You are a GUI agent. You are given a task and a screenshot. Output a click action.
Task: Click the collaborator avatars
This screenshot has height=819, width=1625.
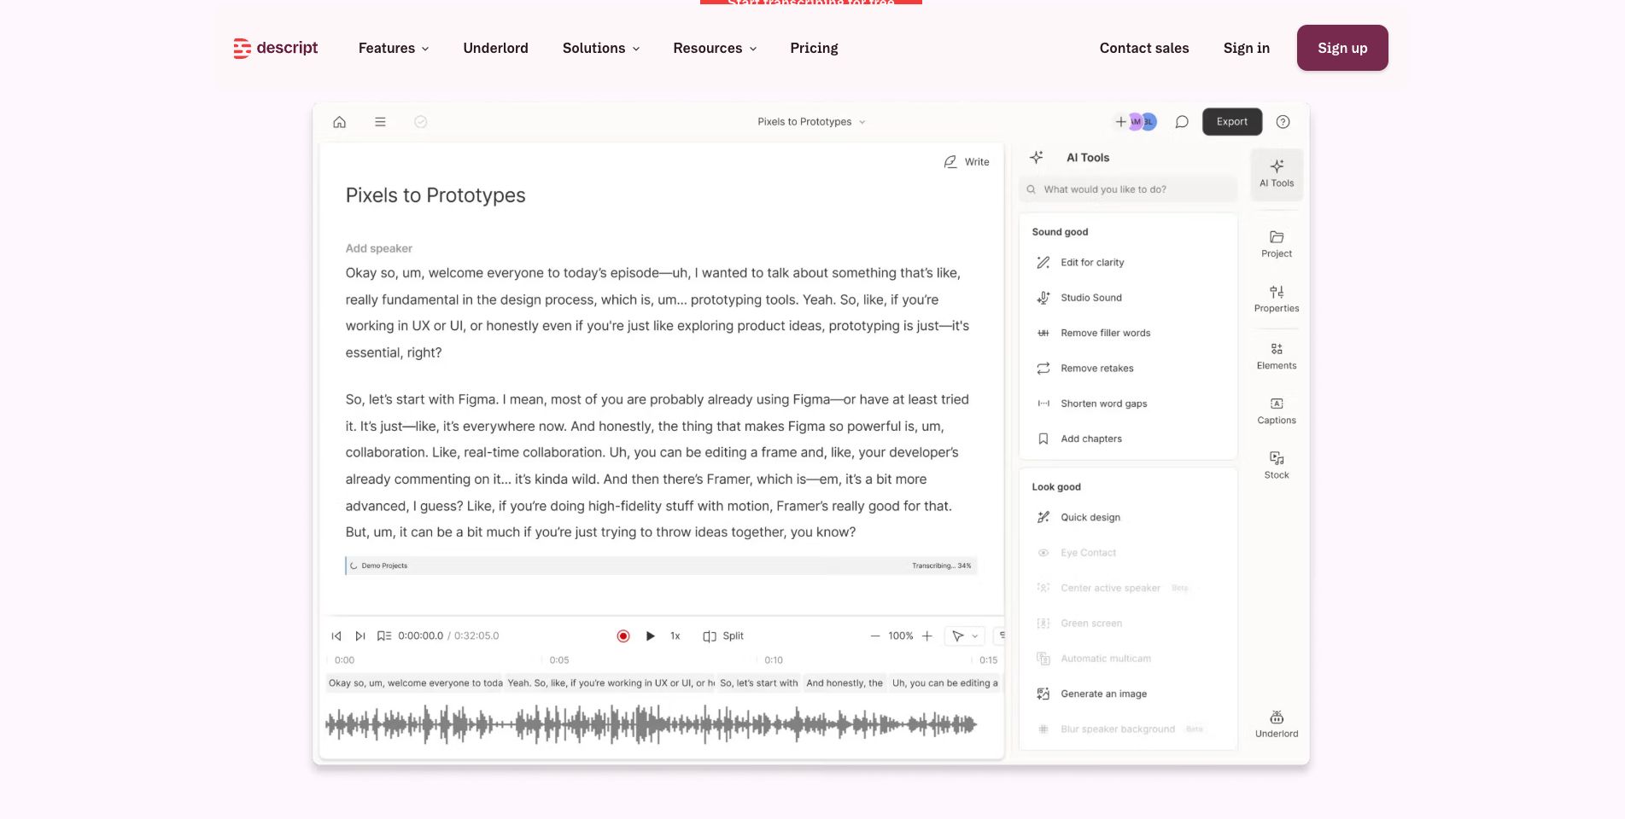click(1143, 122)
